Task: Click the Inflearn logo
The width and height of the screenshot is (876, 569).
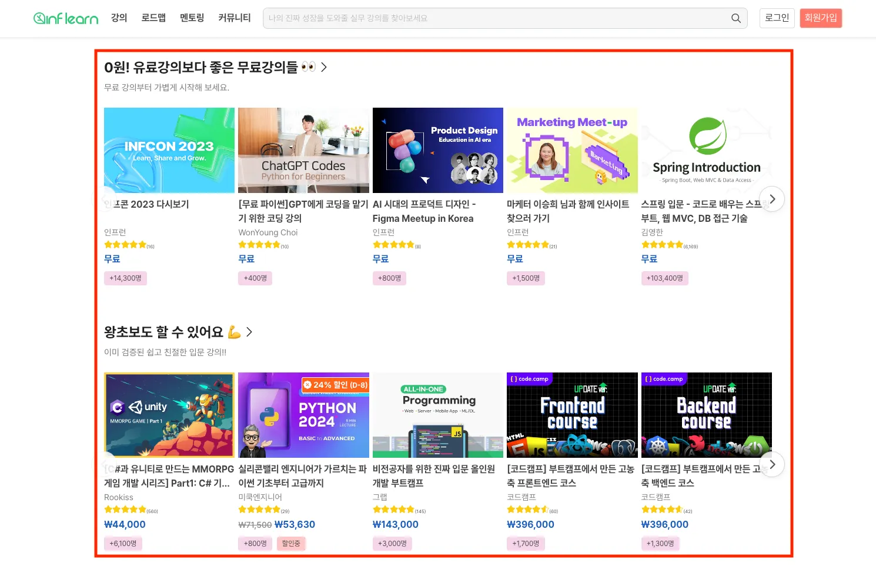Action: click(66, 18)
